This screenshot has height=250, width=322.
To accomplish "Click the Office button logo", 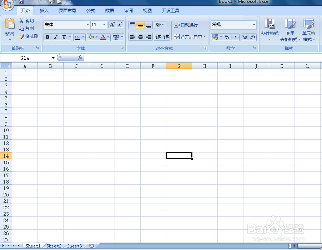I will pos(7,5).
